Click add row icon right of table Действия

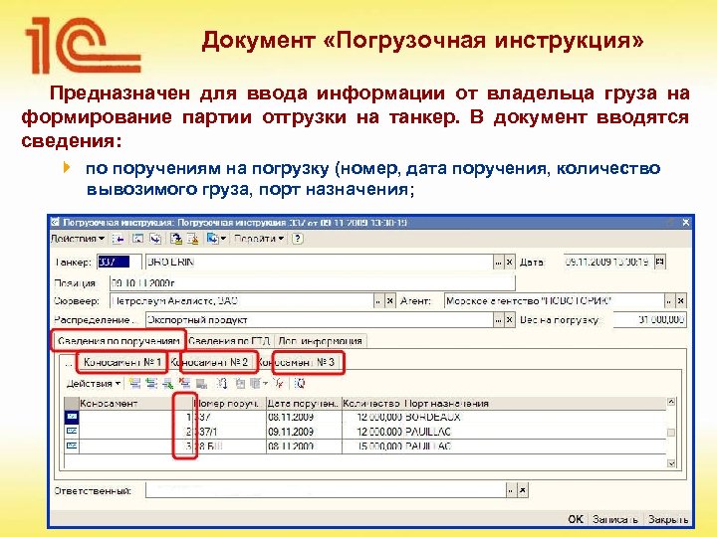tap(134, 384)
